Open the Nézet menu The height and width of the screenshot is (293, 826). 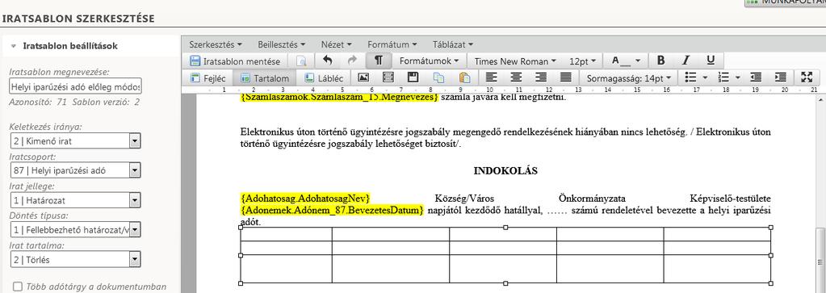click(336, 44)
